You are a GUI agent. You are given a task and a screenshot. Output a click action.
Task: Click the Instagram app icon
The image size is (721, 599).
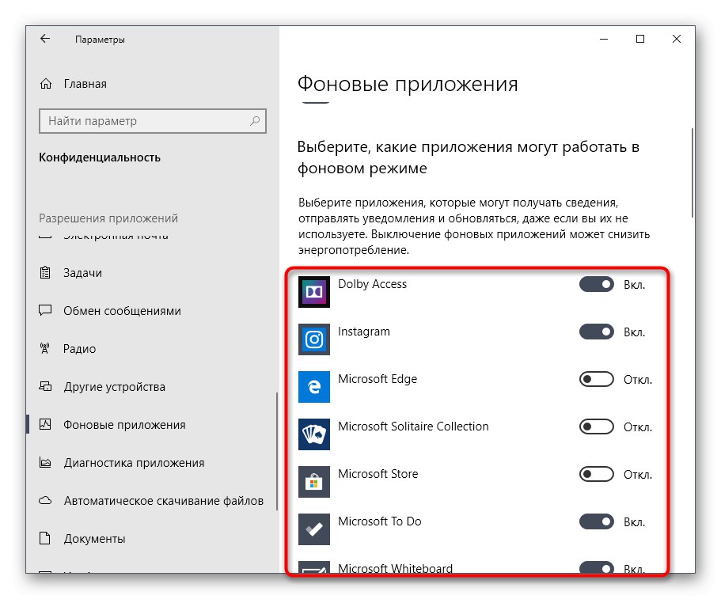pyautogui.click(x=314, y=339)
